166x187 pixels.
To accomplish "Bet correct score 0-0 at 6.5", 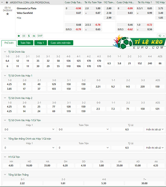I will point(109,63).
